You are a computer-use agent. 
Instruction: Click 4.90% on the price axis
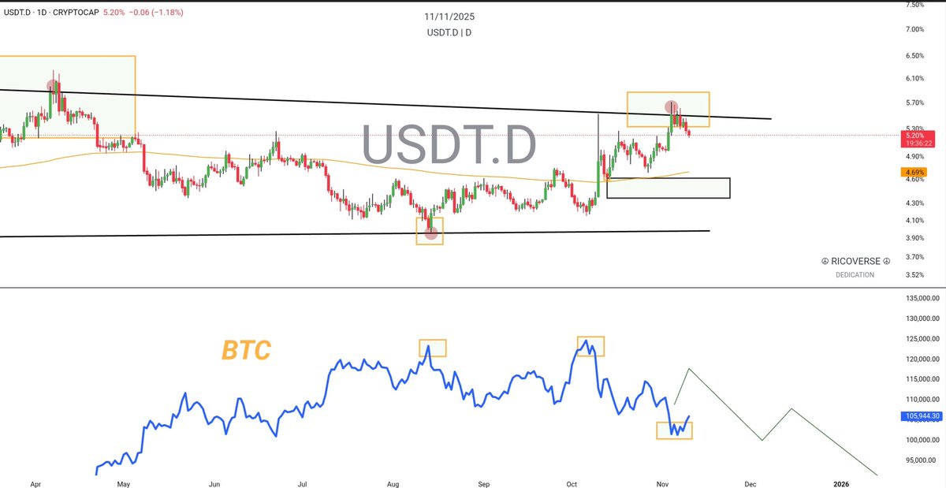coord(914,156)
